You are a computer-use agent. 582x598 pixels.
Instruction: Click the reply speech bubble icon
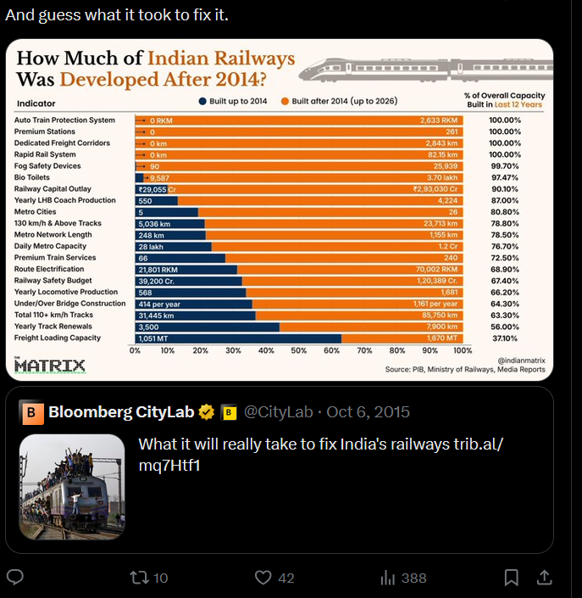tap(15, 578)
